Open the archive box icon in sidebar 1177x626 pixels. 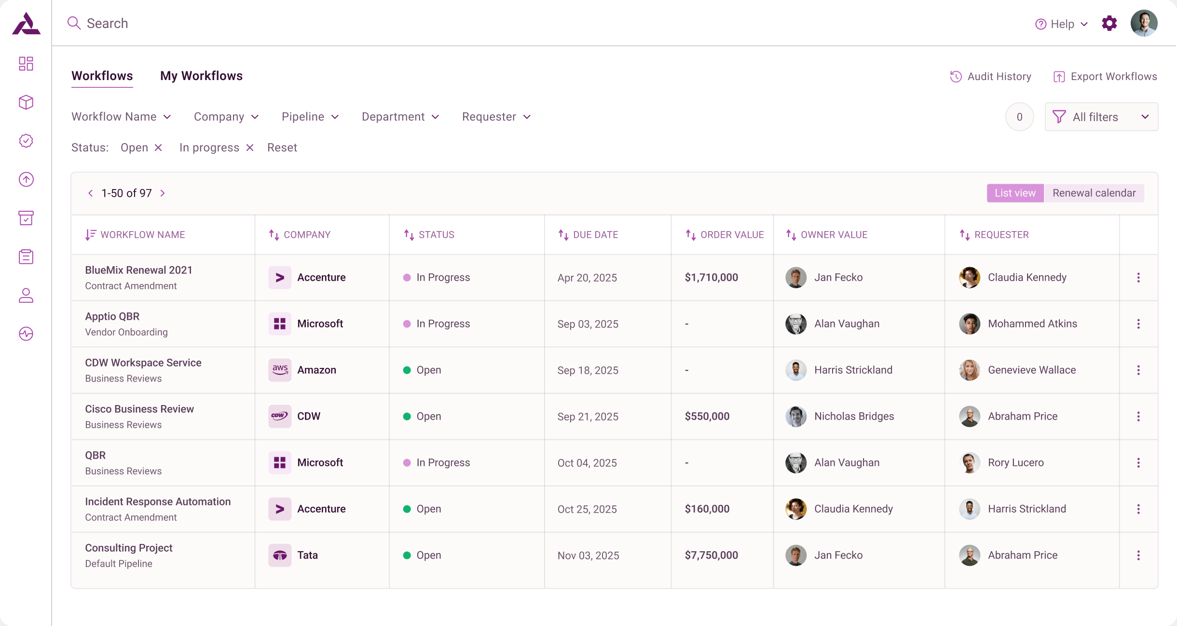[x=26, y=218]
